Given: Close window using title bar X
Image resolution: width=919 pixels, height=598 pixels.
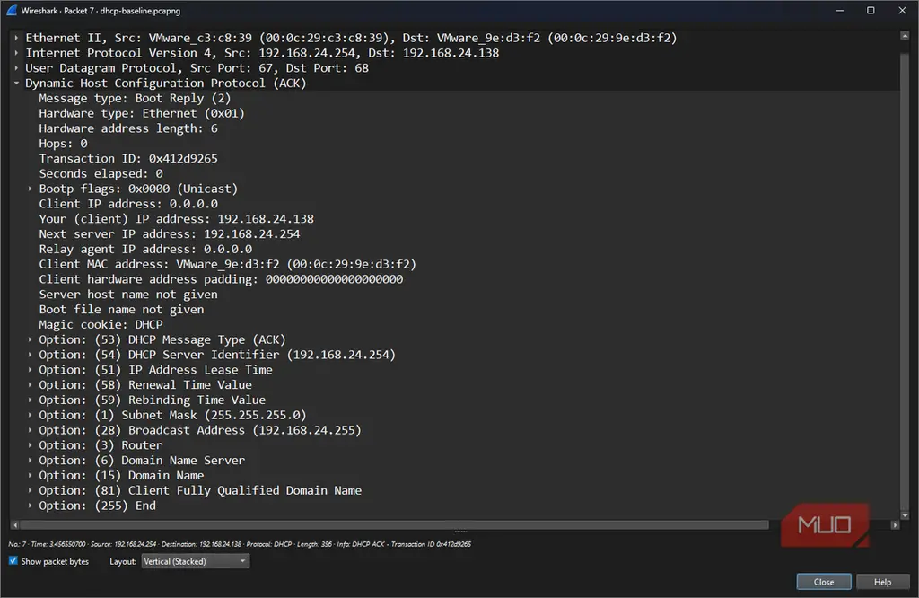Looking at the screenshot, I should pyautogui.click(x=903, y=11).
